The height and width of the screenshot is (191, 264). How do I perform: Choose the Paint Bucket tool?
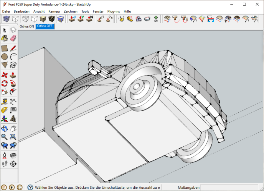point(5,38)
